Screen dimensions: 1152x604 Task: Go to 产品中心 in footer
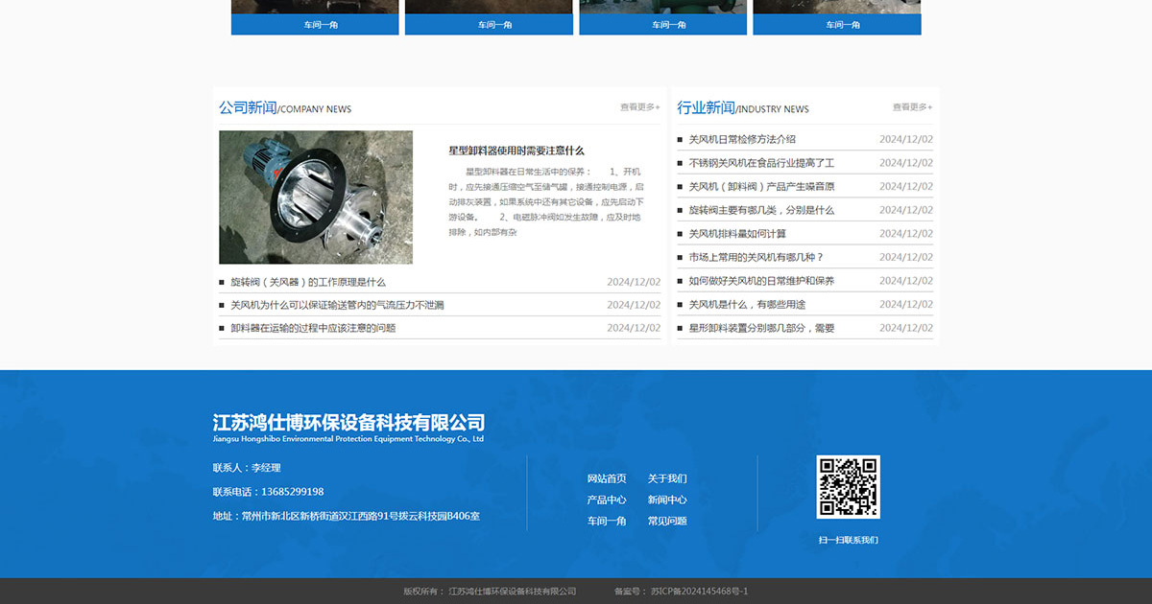(607, 499)
